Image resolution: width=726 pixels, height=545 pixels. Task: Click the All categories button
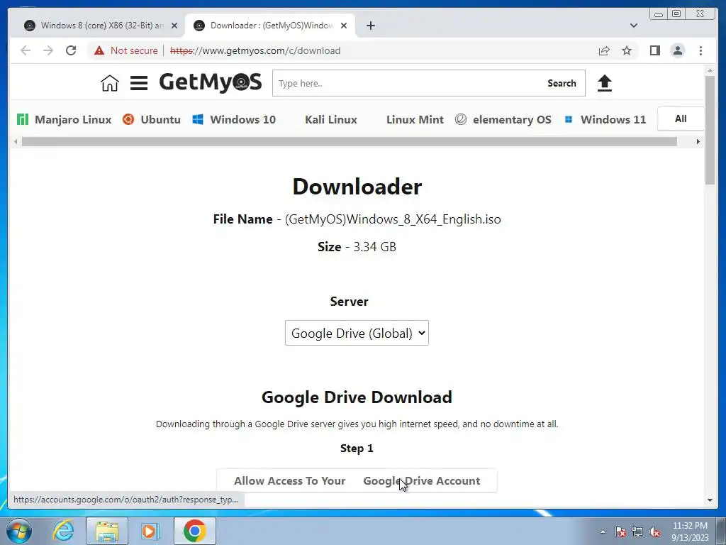click(681, 119)
